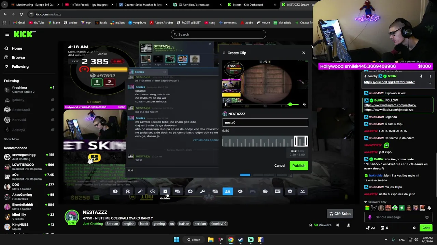Click the info icon in Steam overlay toolbar
This screenshot has height=245, width=437.
click(115, 191)
